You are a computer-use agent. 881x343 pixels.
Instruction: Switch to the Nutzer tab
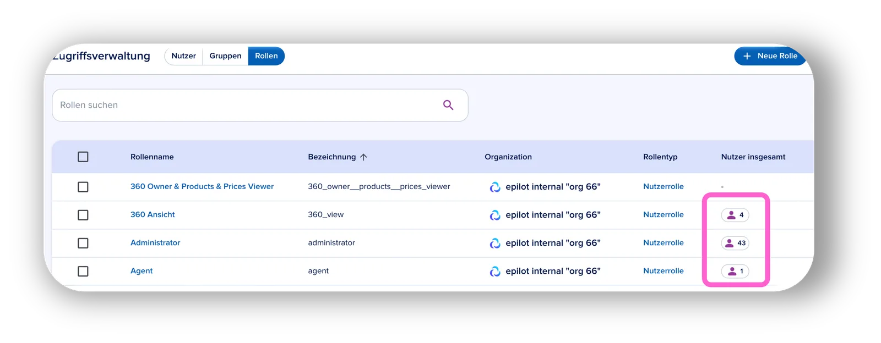pyautogui.click(x=184, y=56)
